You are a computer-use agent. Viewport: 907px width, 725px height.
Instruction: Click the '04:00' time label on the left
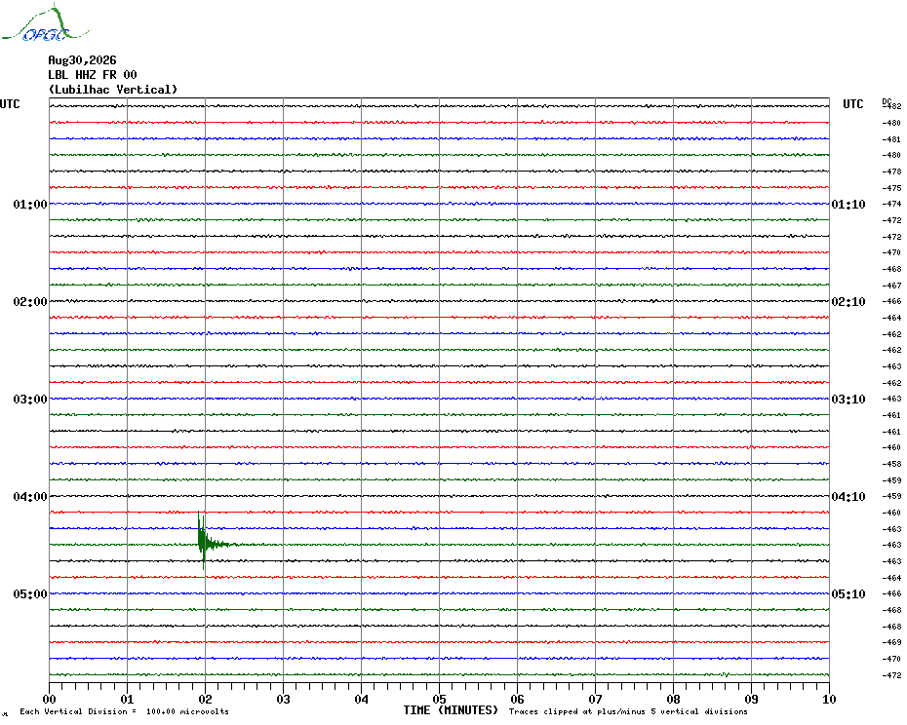point(30,497)
